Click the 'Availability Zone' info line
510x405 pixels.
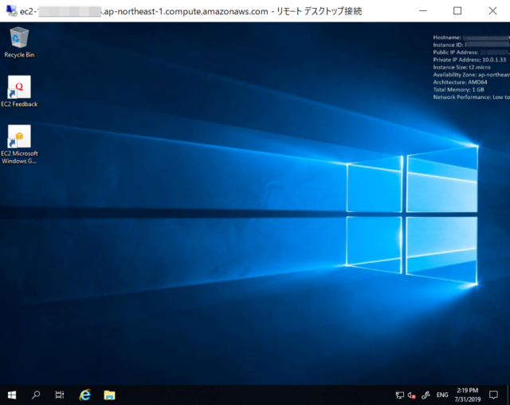tap(471, 75)
